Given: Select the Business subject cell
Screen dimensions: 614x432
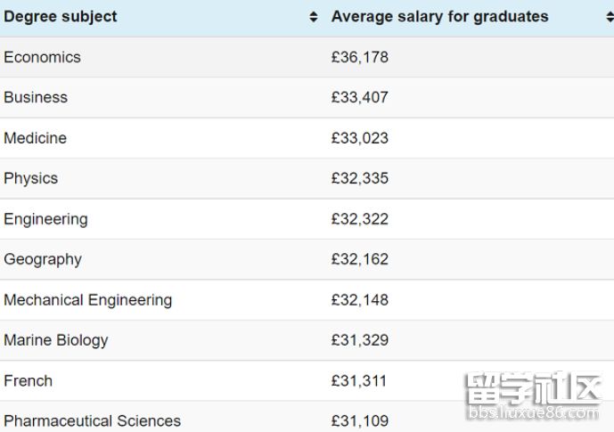Looking at the screenshot, I should [x=36, y=97].
